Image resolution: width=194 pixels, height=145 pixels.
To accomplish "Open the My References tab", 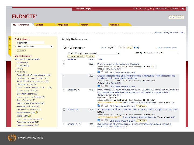I will tap(21, 25).
